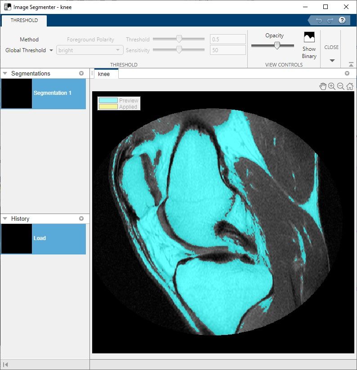Open Help with the question mark icon
The image size is (357, 370).
pyautogui.click(x=342, y=21)
